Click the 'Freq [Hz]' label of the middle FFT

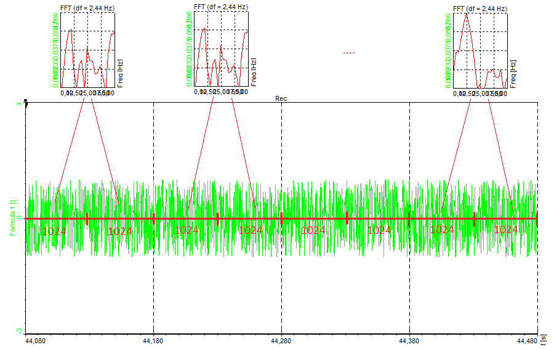254,73
